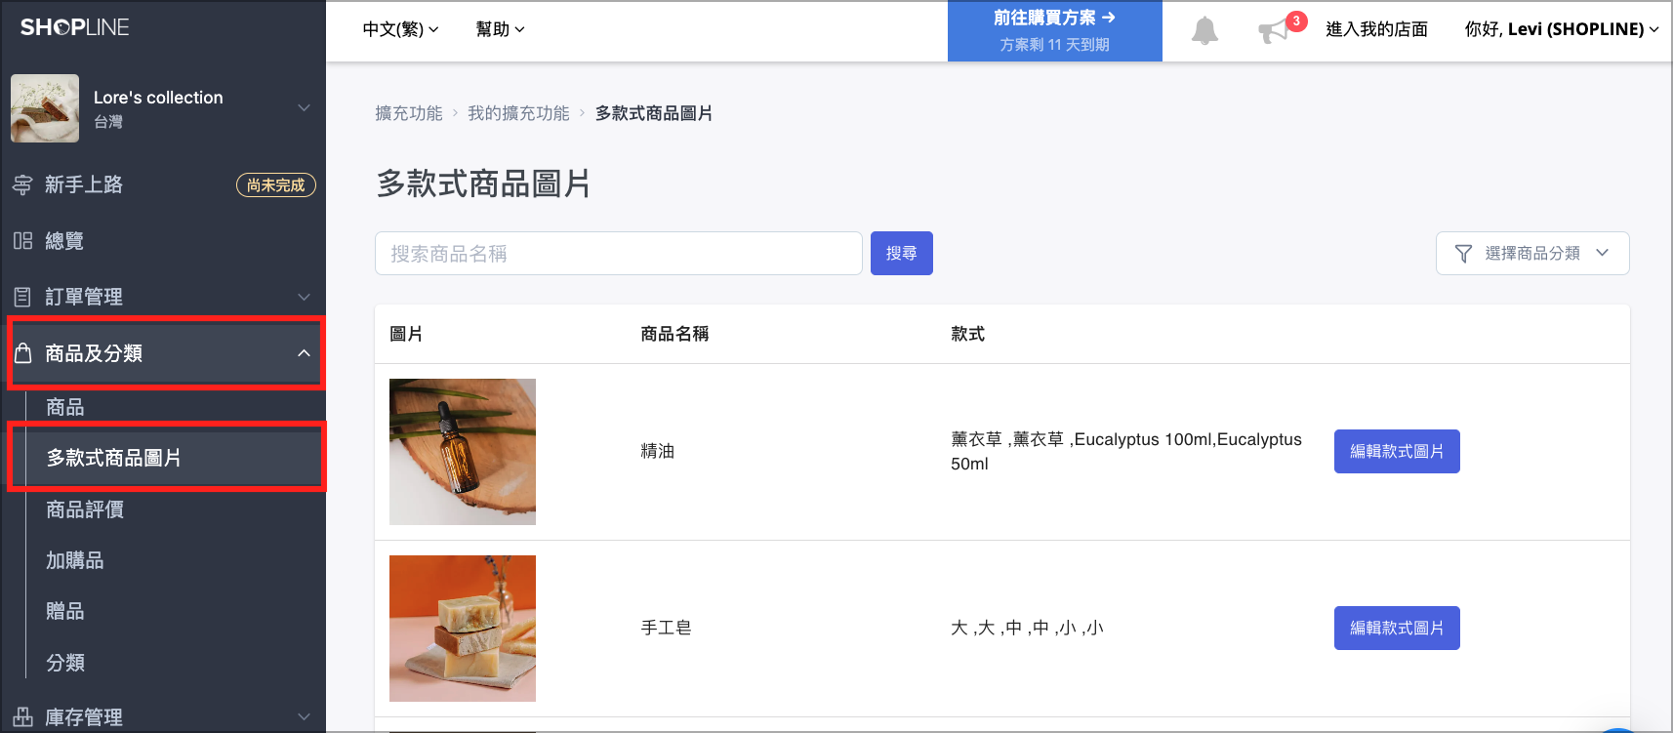The width and height of the screenshot is (1673, 733).
Task: Expand the 訂單管理 chevron
Action: (304, 297)
